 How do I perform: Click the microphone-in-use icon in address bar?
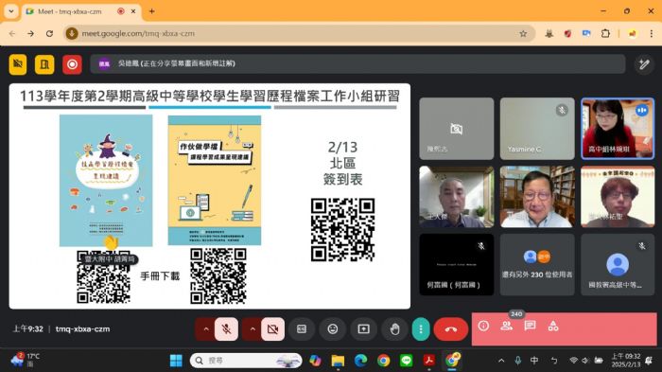tap(72, 33)
